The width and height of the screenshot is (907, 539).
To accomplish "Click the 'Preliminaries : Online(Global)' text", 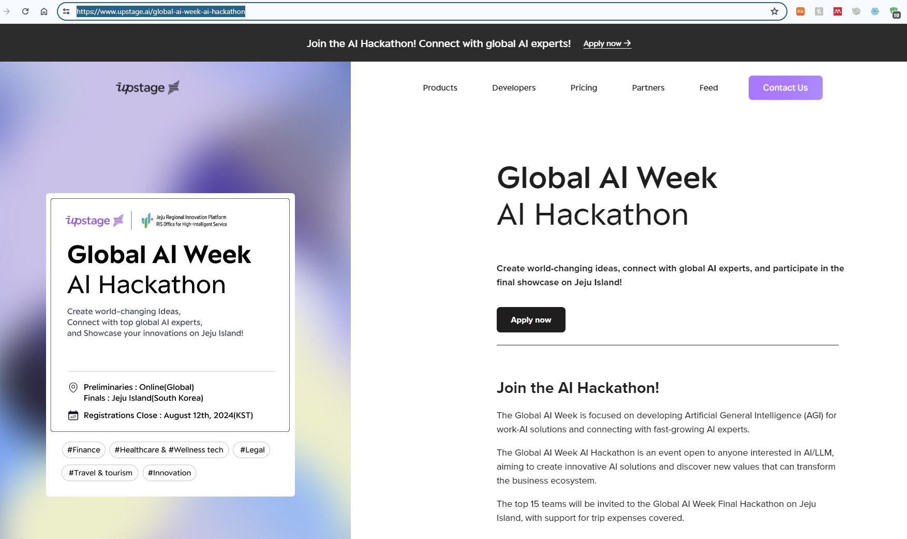I will coord(139,387).
